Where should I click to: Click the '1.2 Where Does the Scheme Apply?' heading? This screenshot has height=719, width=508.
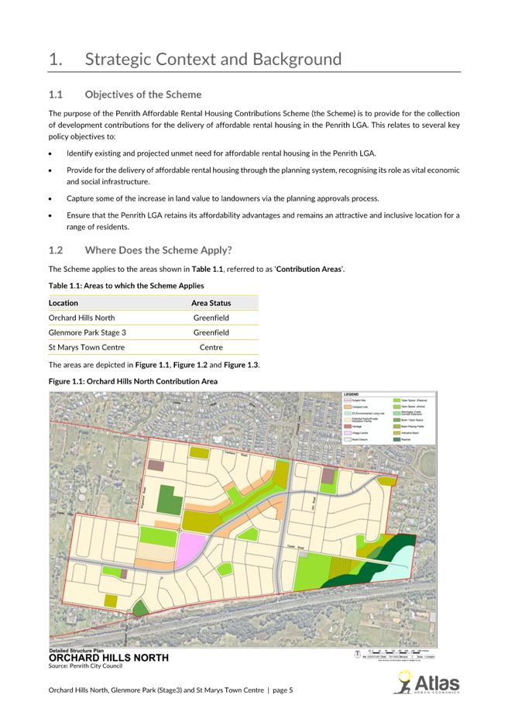140,250
